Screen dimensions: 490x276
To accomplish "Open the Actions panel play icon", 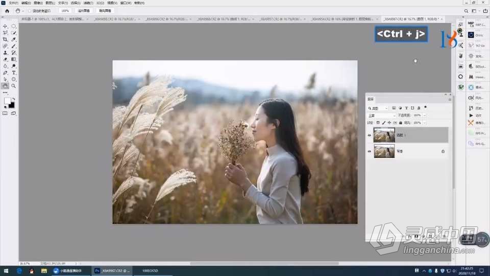I will pos(471,116).
